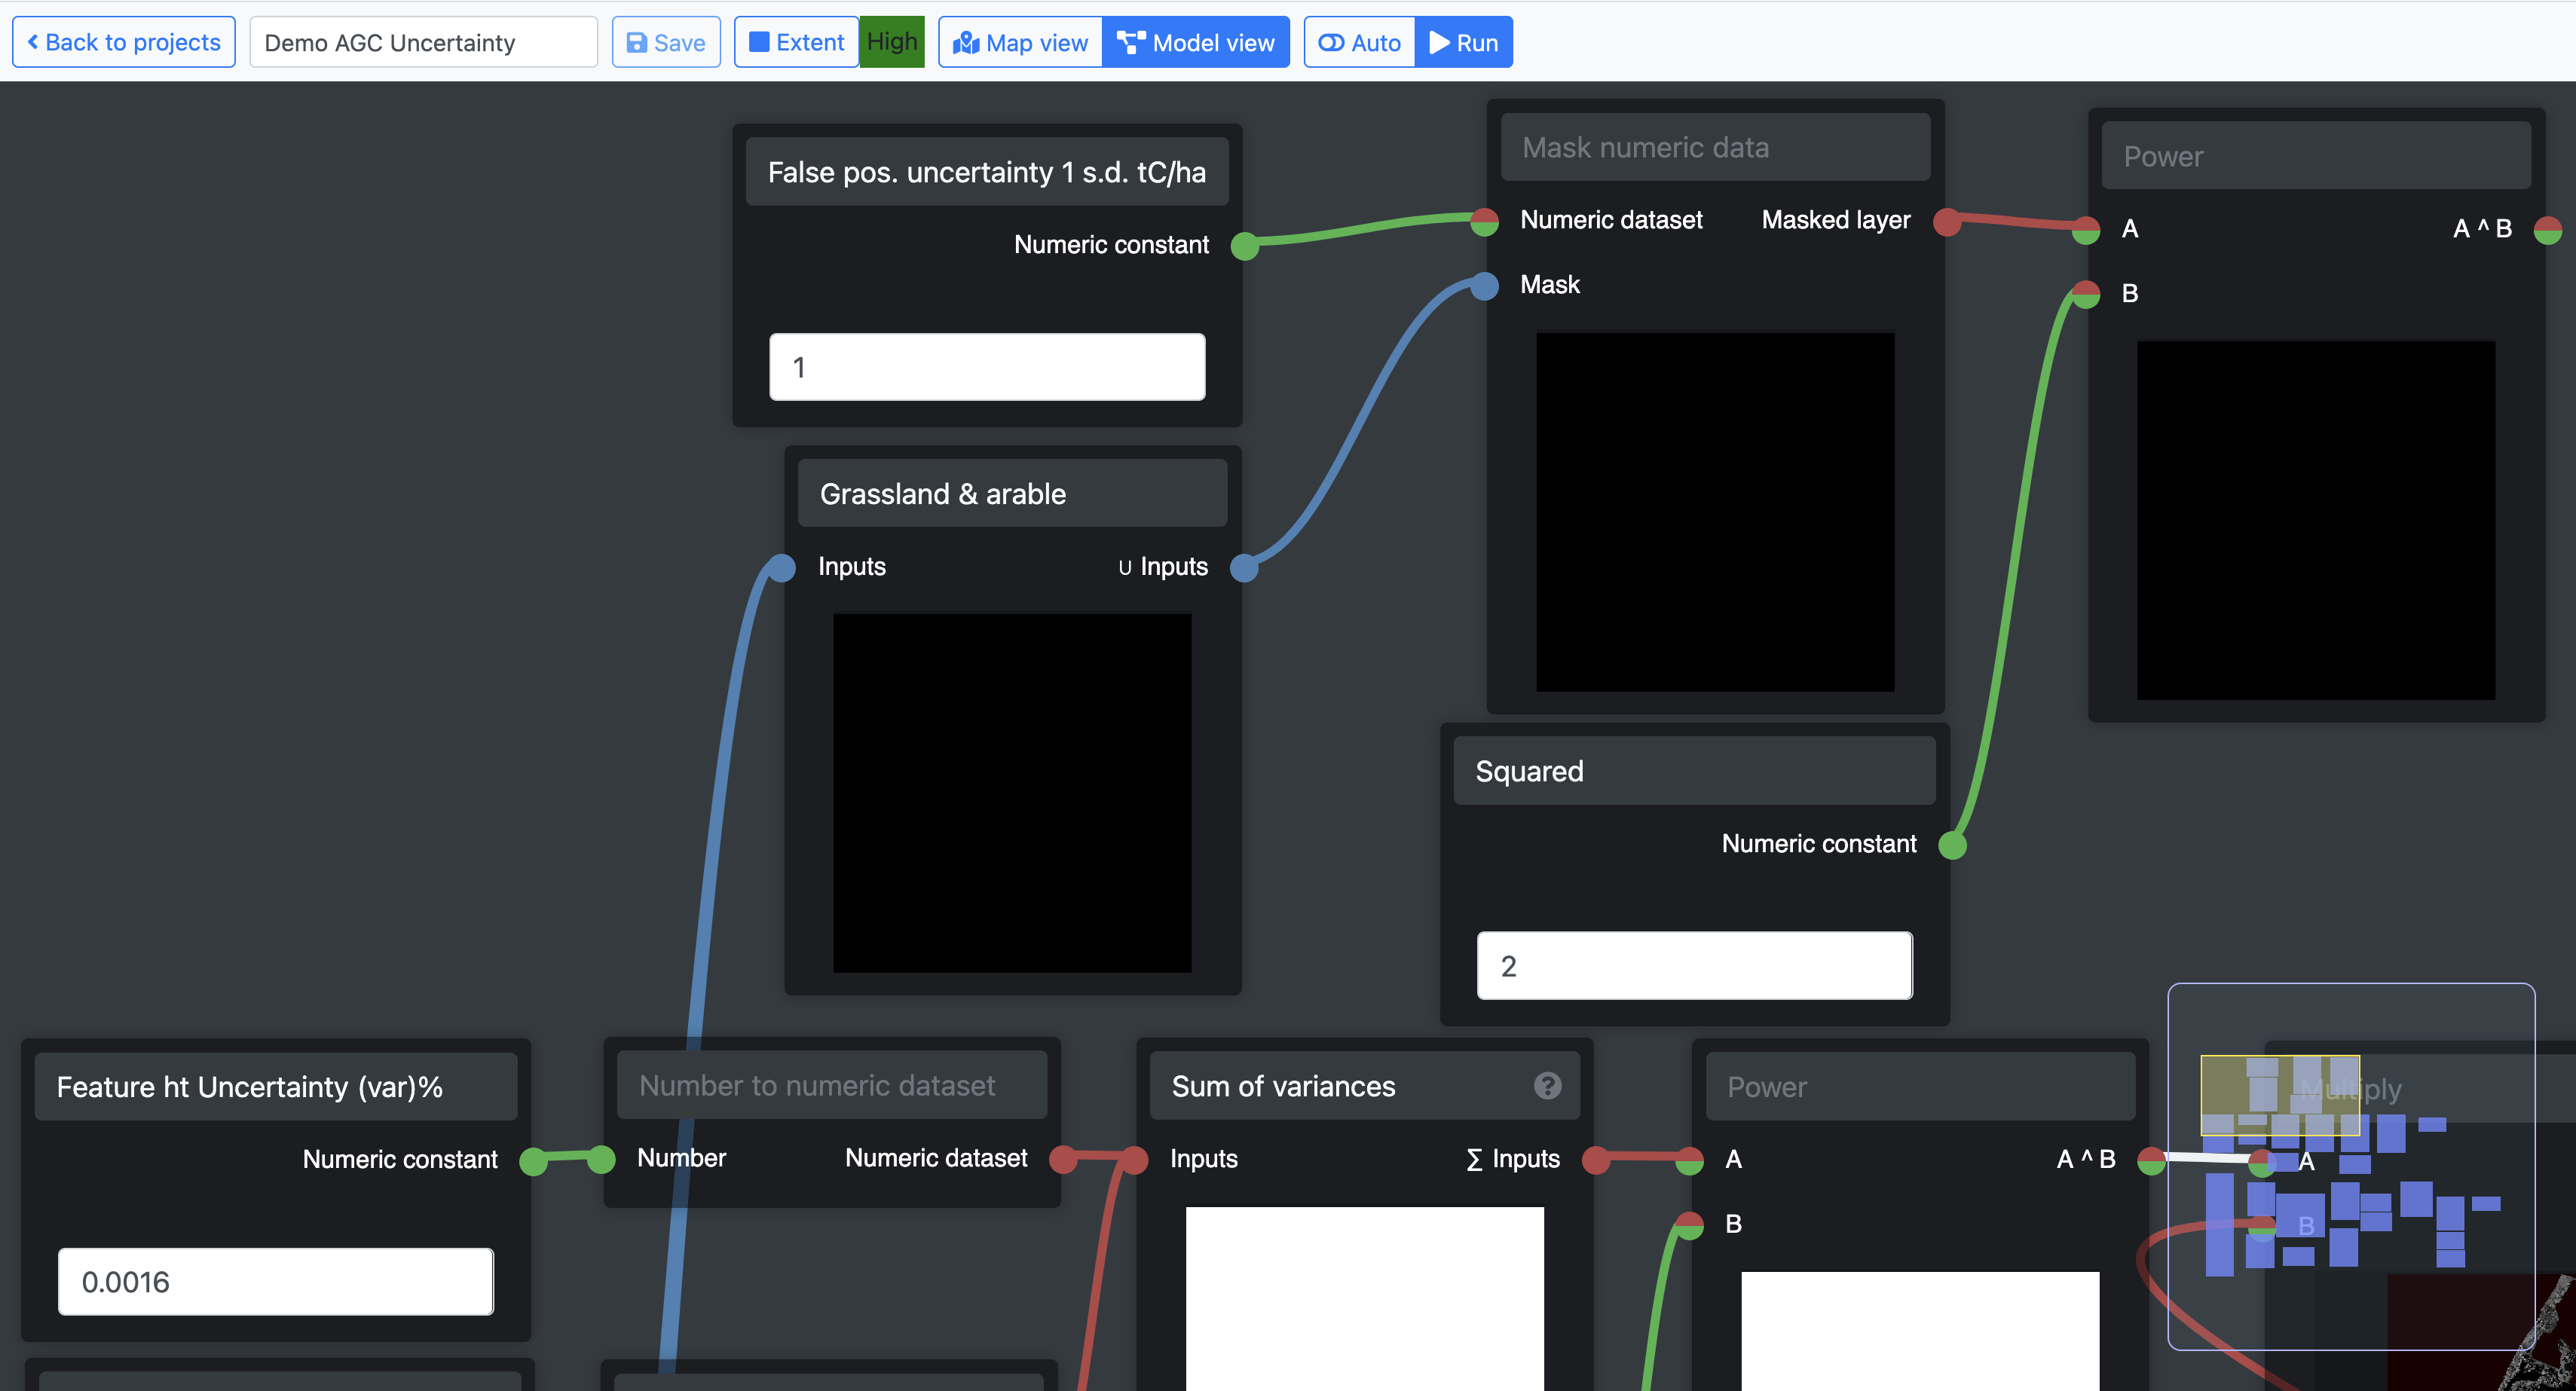Select the Model view tab
This screenshot has height=1391, width=2576.
[1196, 43]
